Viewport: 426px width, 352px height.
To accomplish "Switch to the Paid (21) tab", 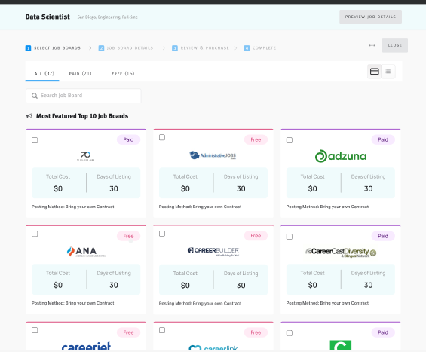I will 80,73.
